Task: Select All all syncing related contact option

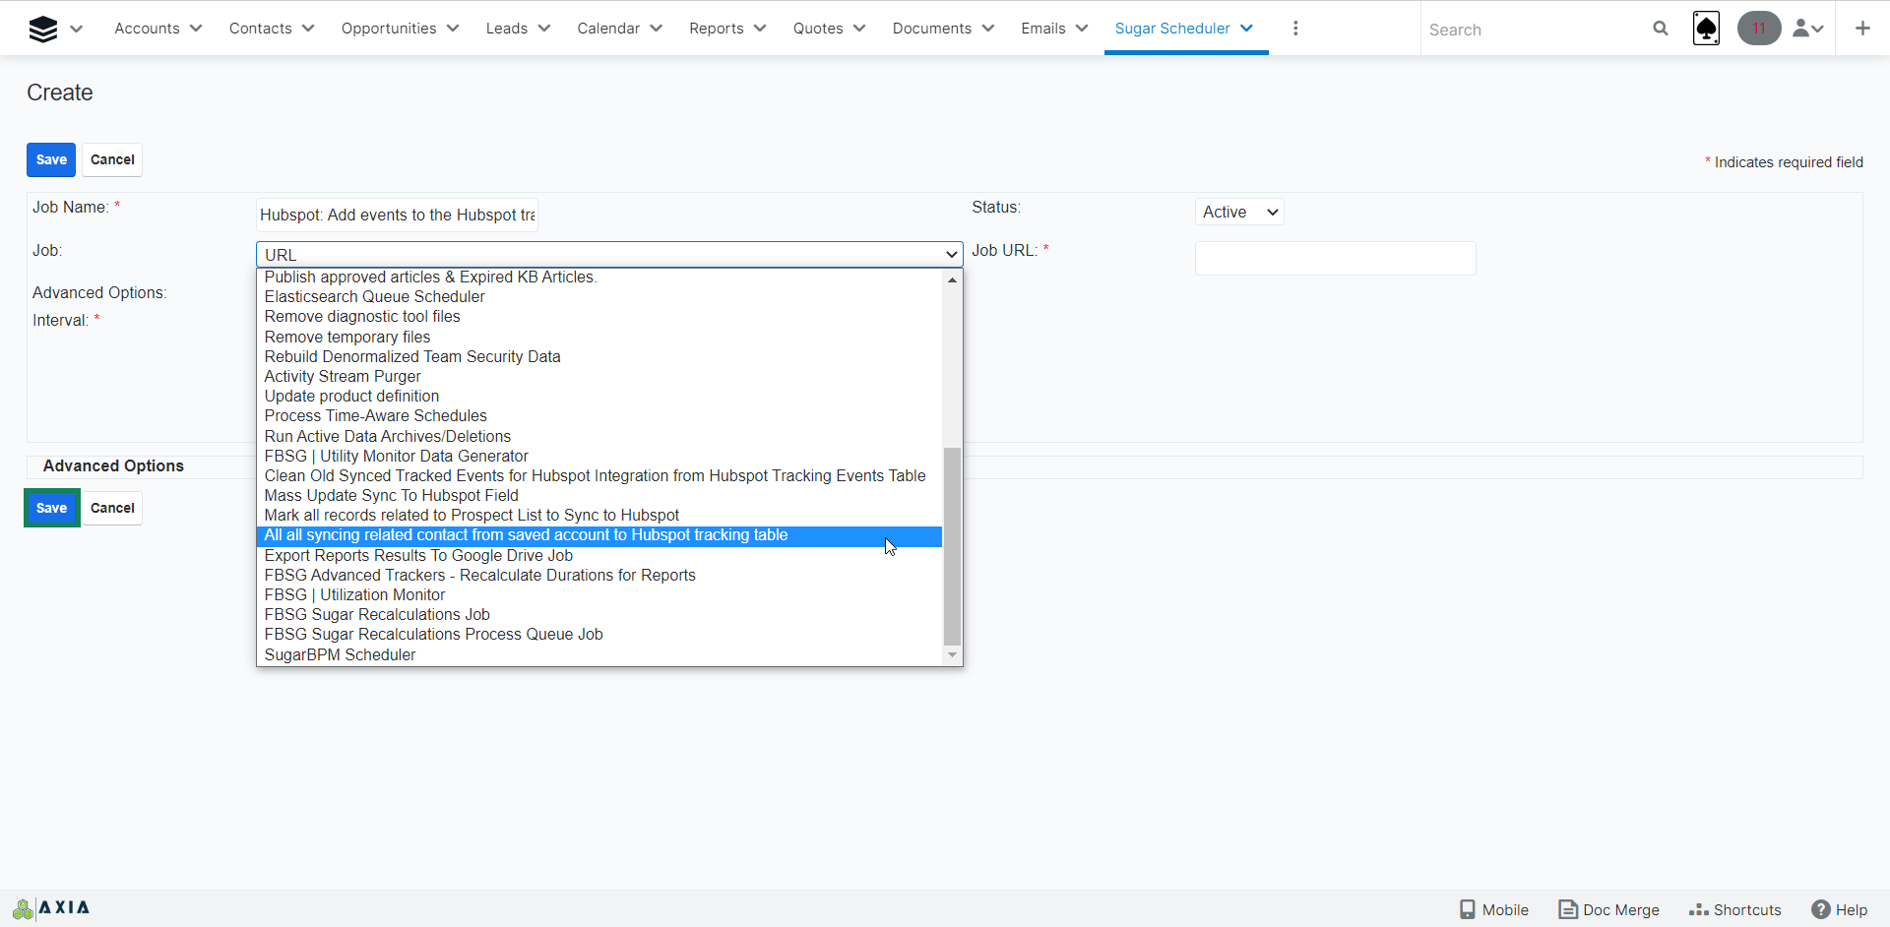Action: point(599,535)
